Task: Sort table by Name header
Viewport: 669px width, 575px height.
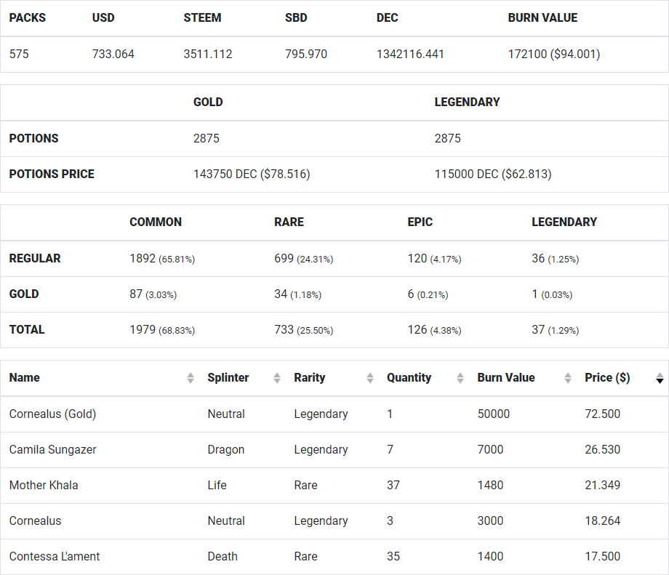Action: pos(24,377)
